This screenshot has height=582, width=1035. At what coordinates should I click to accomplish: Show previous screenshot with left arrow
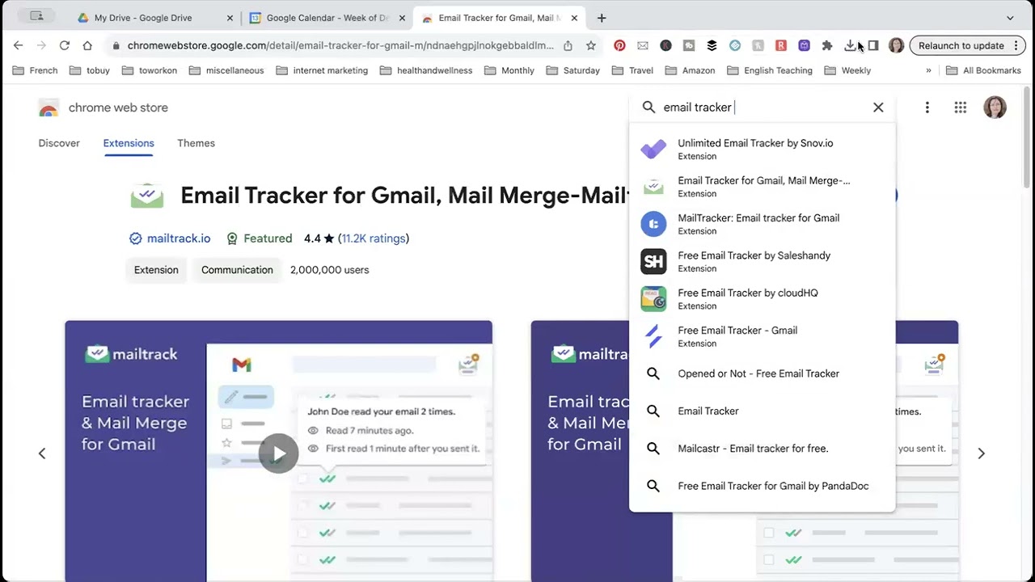point(42,453)
